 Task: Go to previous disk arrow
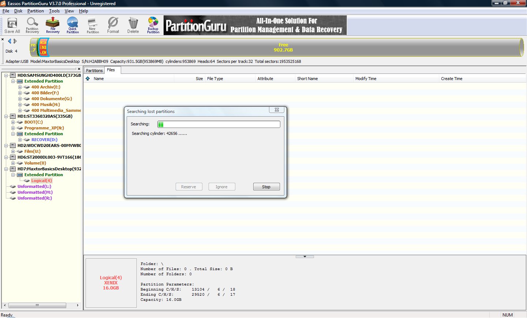(x=10, y=41)
